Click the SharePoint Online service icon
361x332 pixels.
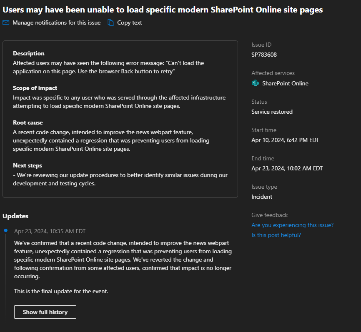[x=255, y=83]
